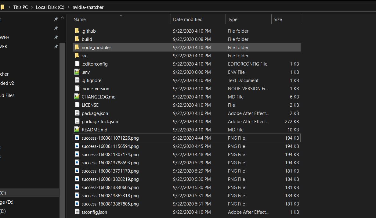Select the node_modules folder name
376x218 pixels.
coord(96,47)
